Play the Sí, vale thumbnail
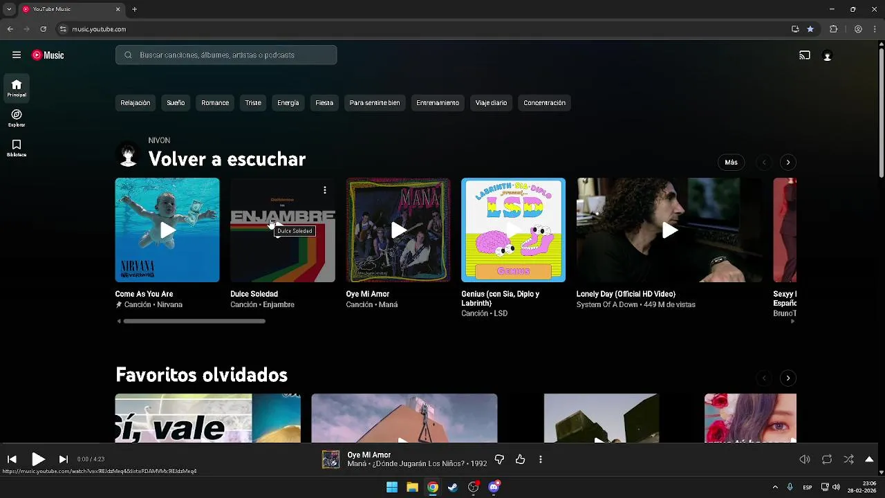This screenshot has height=498, width=885. coord(208,418)
